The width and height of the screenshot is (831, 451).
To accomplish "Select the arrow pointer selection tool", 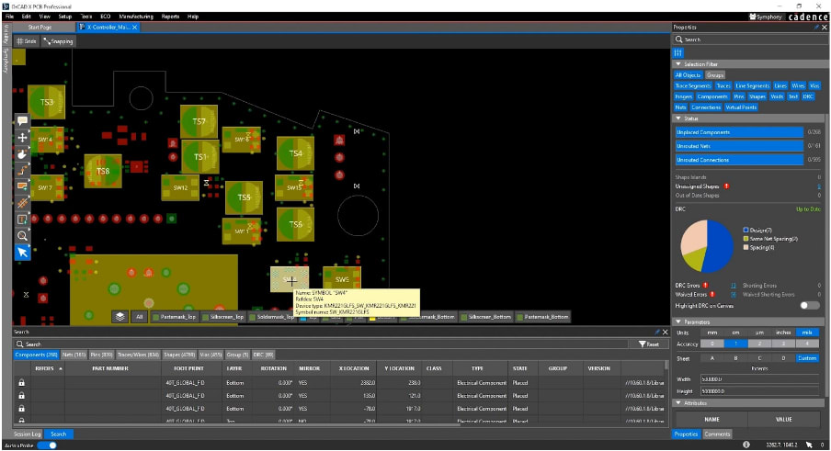I will pyautogui.click(x=22, y=253).
